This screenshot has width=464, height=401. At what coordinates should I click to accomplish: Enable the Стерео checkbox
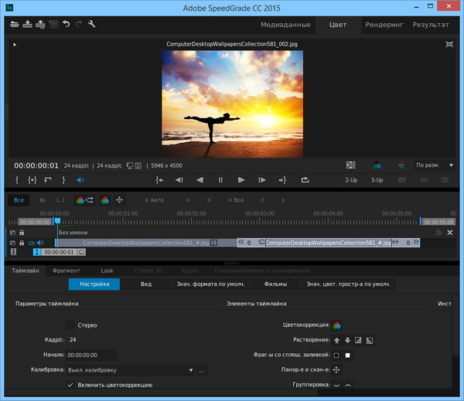pyautogui.click(x=71, y=325)
